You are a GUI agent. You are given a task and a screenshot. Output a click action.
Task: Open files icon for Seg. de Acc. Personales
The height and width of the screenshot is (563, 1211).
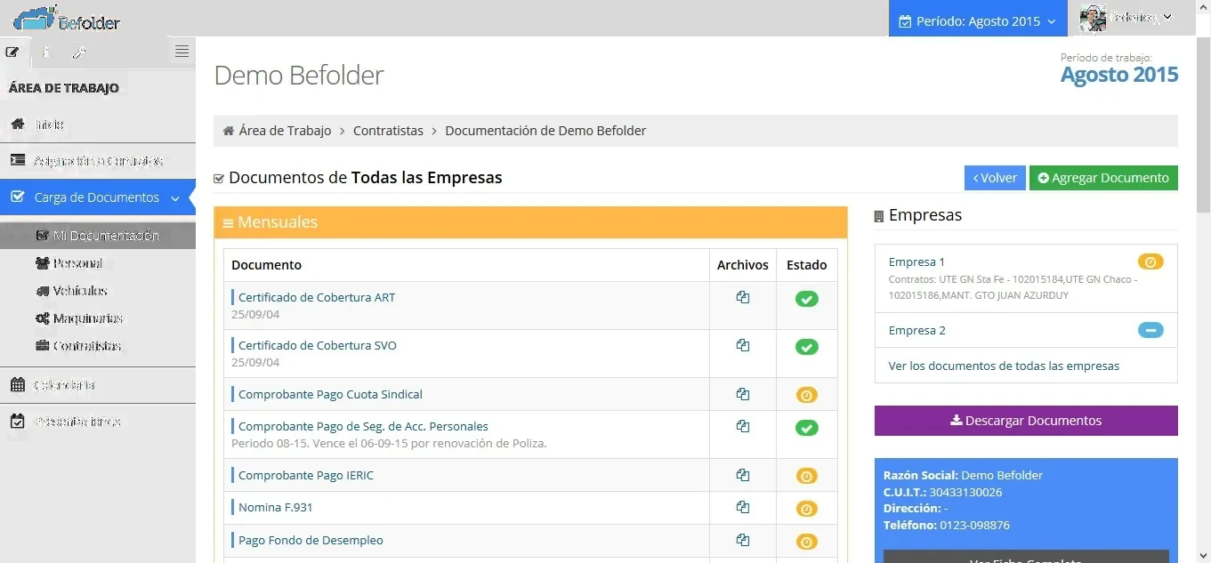click(743, 427)
